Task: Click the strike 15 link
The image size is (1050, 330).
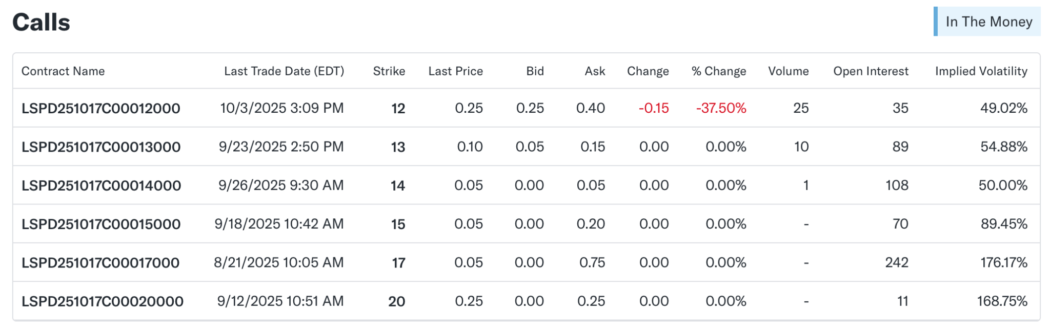Action: pos(398,224)
